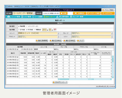The height and width of the screenshot is (98, 122).
Task: Click the テロップ設定 button
Action: (x=108, y=10)
